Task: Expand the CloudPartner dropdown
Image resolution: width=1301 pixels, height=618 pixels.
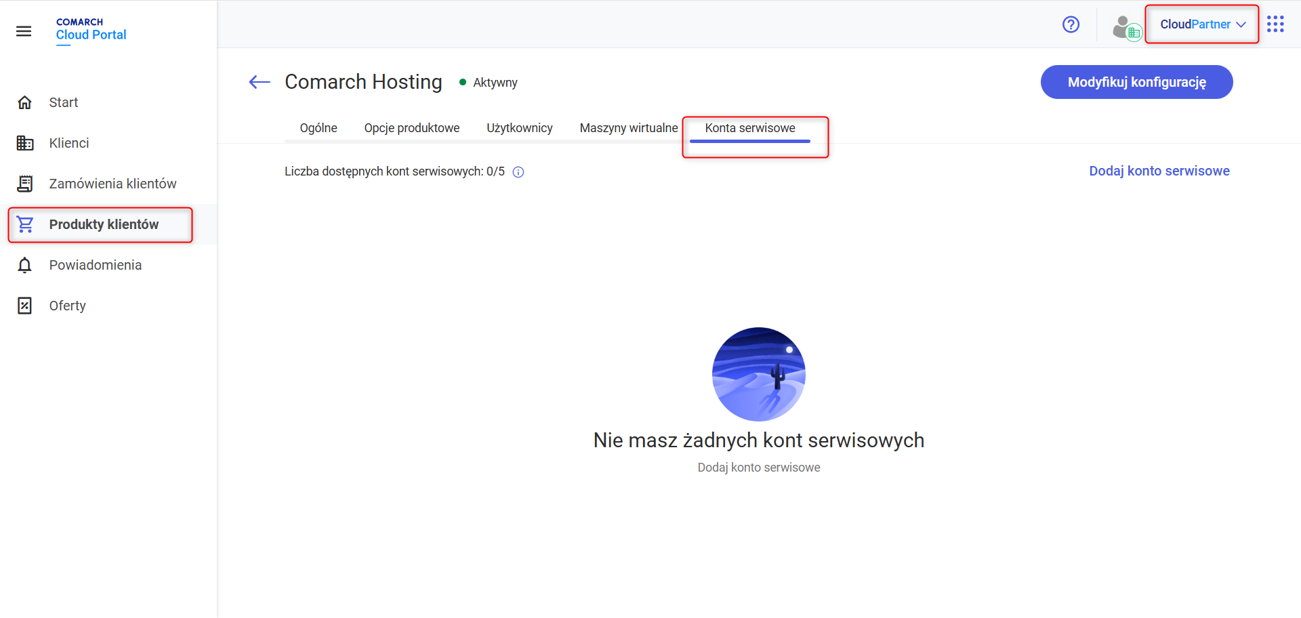Action: coord(1201,24)
